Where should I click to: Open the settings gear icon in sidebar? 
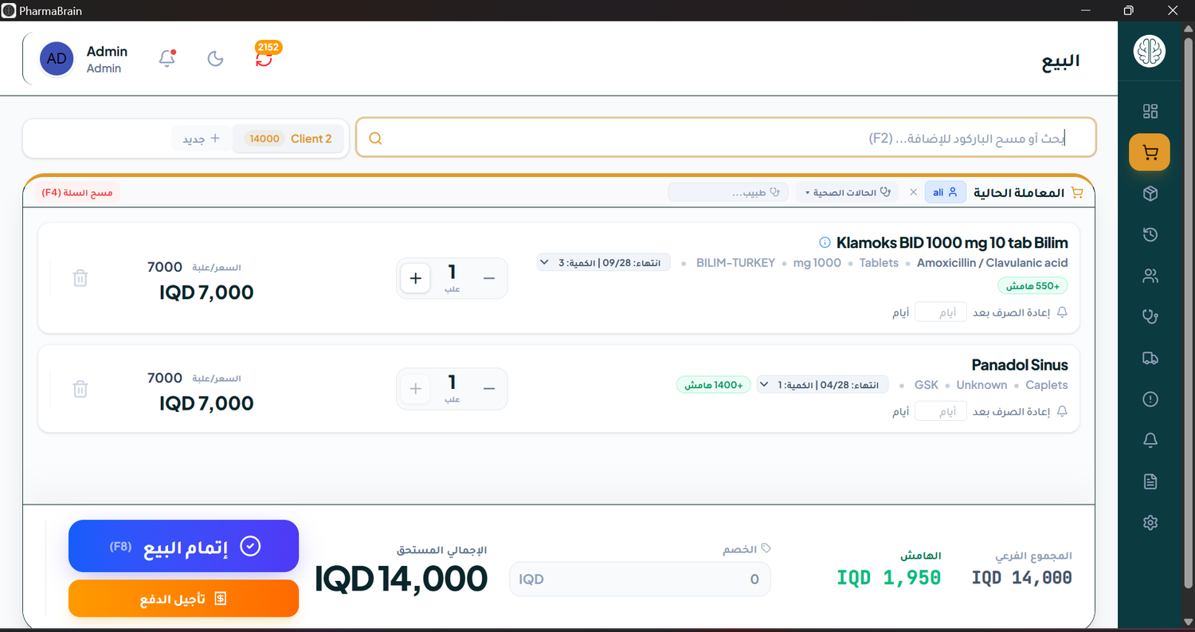(x=1150, y=523)
